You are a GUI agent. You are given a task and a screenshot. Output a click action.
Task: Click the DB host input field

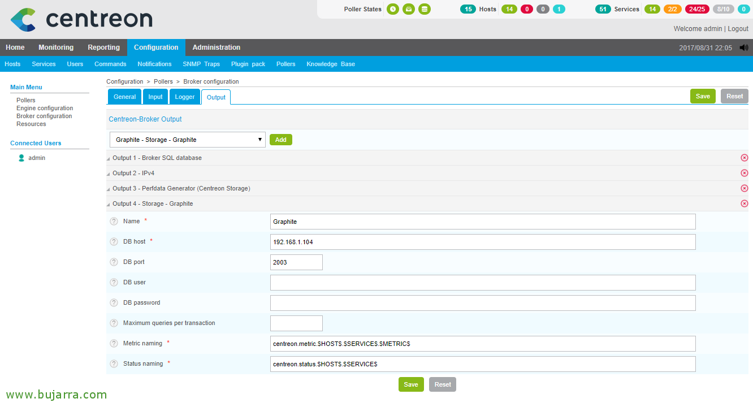point(483,242)
